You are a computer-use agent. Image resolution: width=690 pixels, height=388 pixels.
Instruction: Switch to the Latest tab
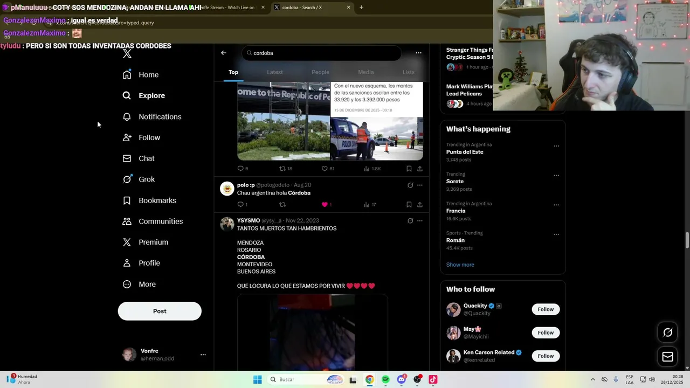tap(275, 72)
